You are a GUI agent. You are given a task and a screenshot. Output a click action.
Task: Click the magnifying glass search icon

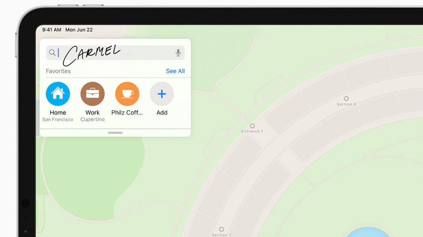[52, 52]
